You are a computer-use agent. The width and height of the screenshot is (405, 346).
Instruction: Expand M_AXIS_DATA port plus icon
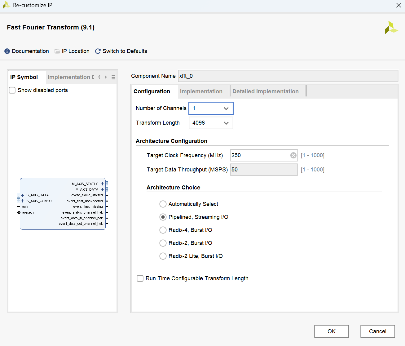pyautogui.click(x=103, y=189)
